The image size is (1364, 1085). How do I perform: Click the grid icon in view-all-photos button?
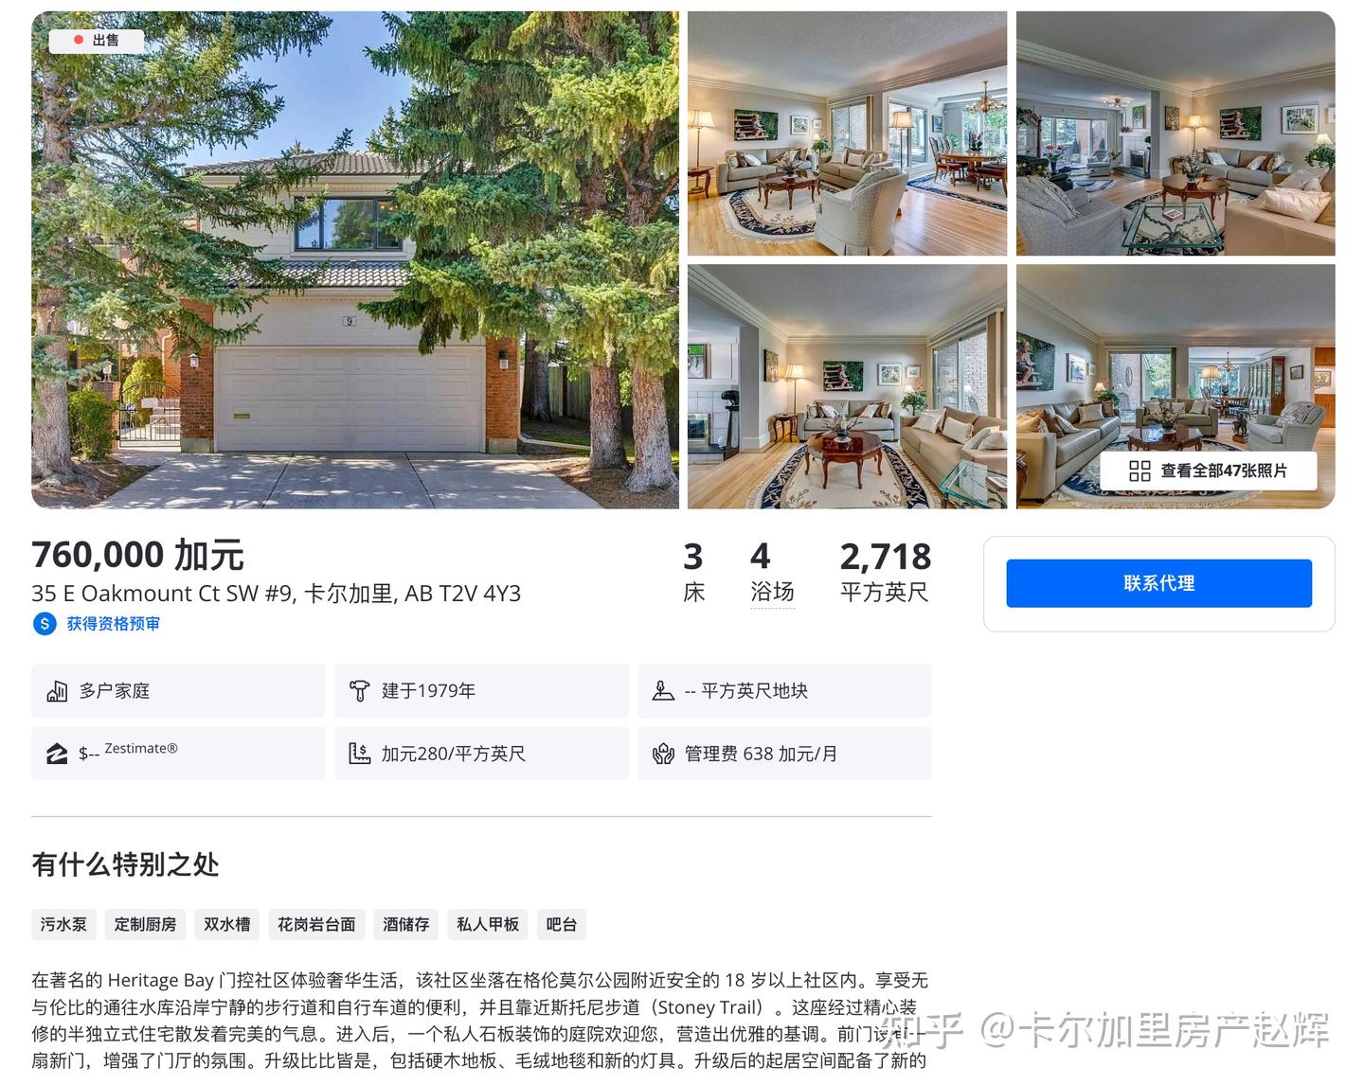click(x=1140, y=471)
